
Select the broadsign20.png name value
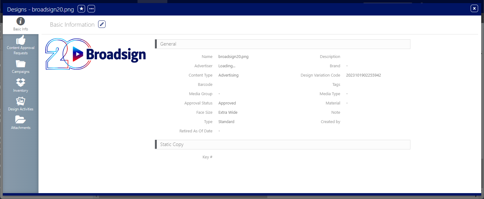coord(233,57)
